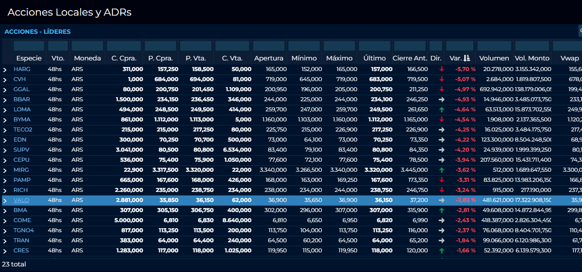Expand the MIRG row chevron
The width and height of the screenshot is (582, 272).
(5, 170)
